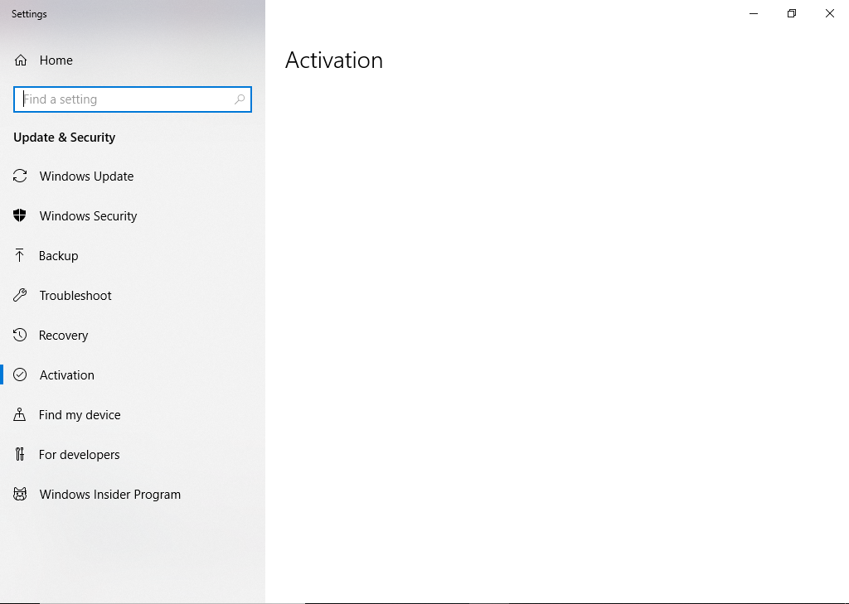Screen dimensions: 849x604
Task: Open the Find my device label
Action: tap(80, 415)
